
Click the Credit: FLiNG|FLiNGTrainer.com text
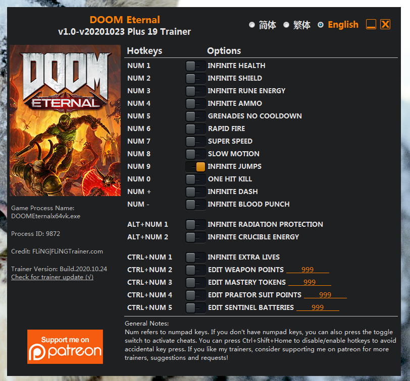[x=57, y=251]
